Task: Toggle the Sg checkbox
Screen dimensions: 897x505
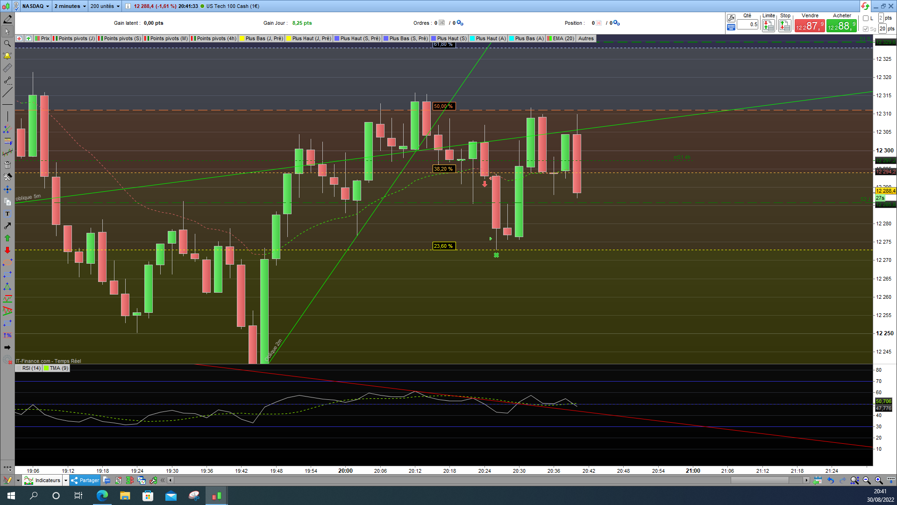Action: 866,29
